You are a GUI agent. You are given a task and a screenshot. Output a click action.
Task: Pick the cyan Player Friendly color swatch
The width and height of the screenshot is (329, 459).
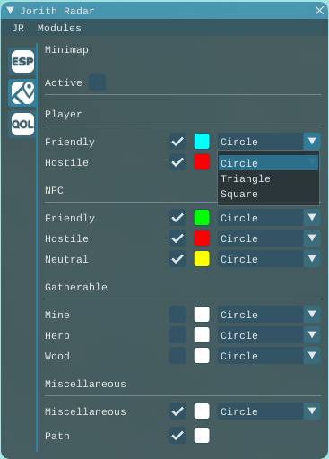[x=202, y=142]
